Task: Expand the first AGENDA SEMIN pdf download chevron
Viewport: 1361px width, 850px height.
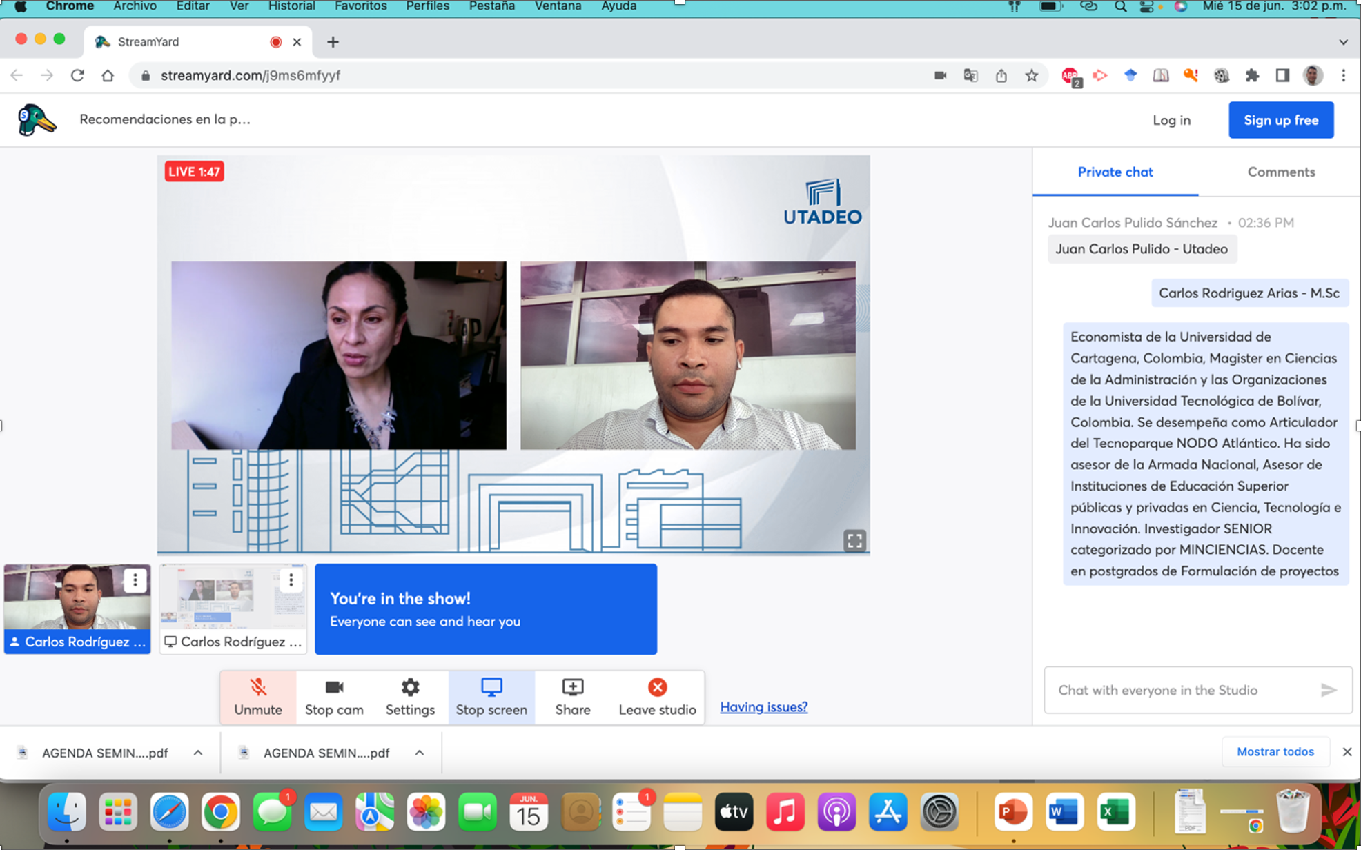Action: pyautogui.click(x=198, y=753)
